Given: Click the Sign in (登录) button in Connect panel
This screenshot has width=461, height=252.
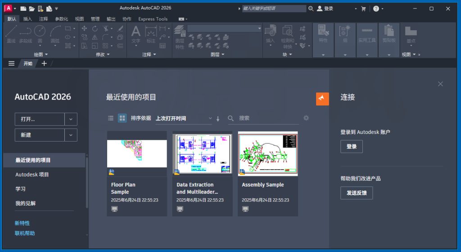Looking at the screenshot, I should 351,147.
